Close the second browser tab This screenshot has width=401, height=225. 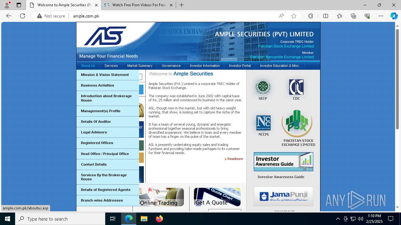(x=171, y=5)
